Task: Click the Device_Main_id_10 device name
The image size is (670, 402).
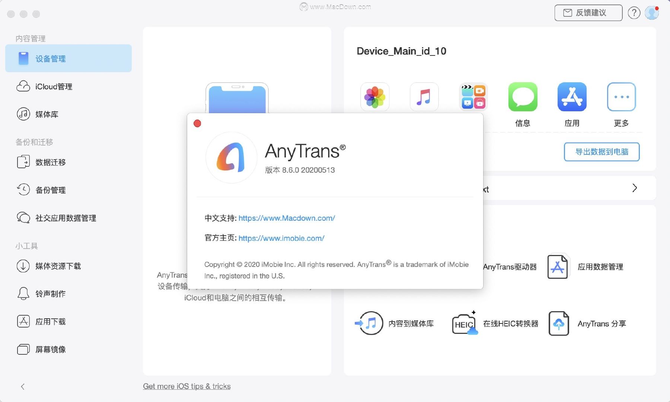Action: click(401, 51)
